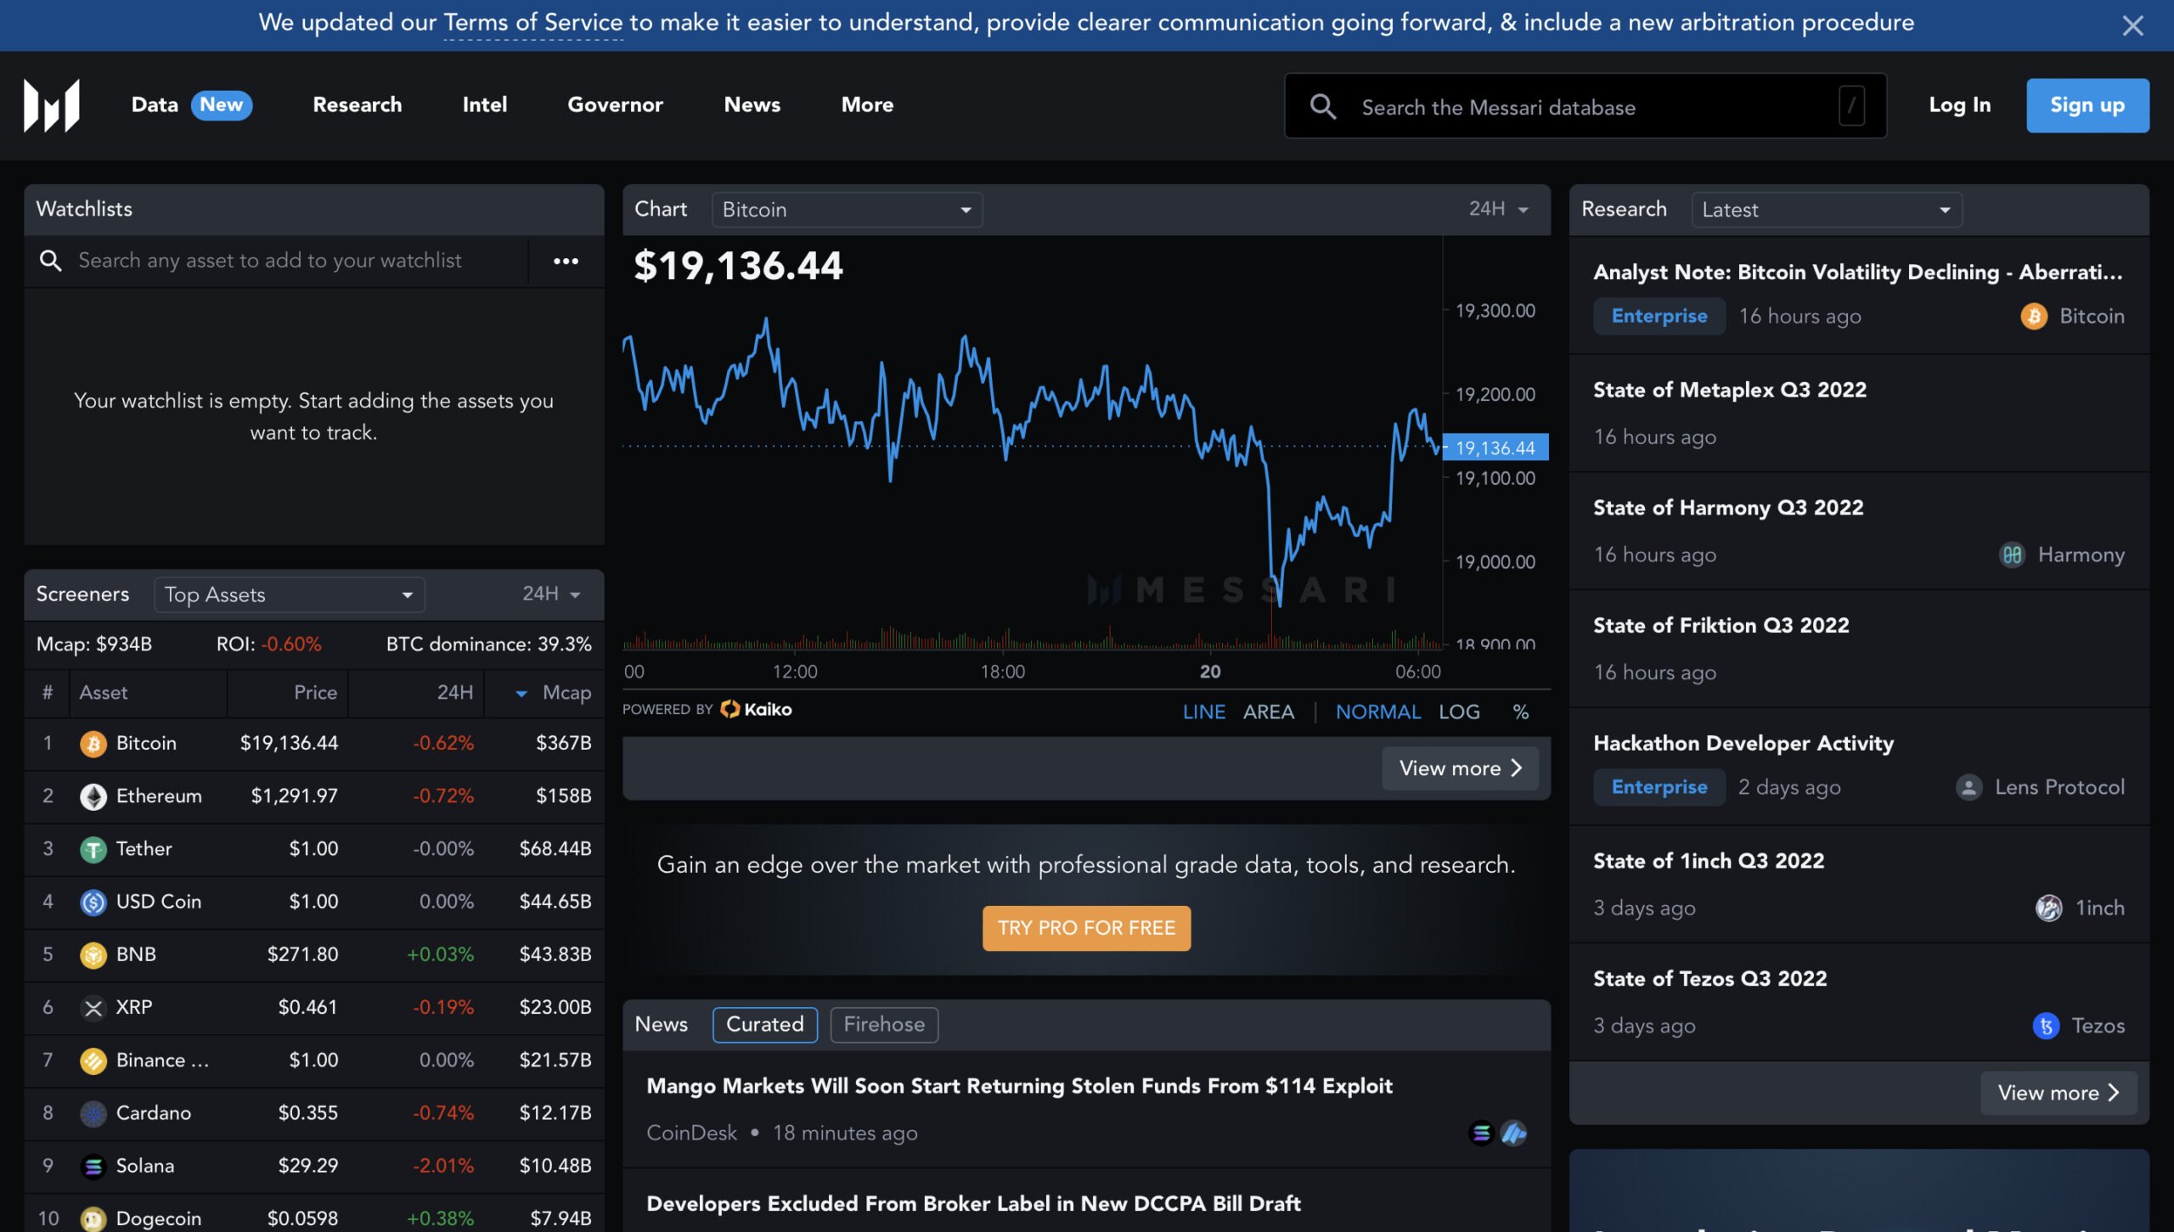Click the Solana coin icon in screener
The width and height of the screenshot is (2174, 1232).
click(93, 1166)
